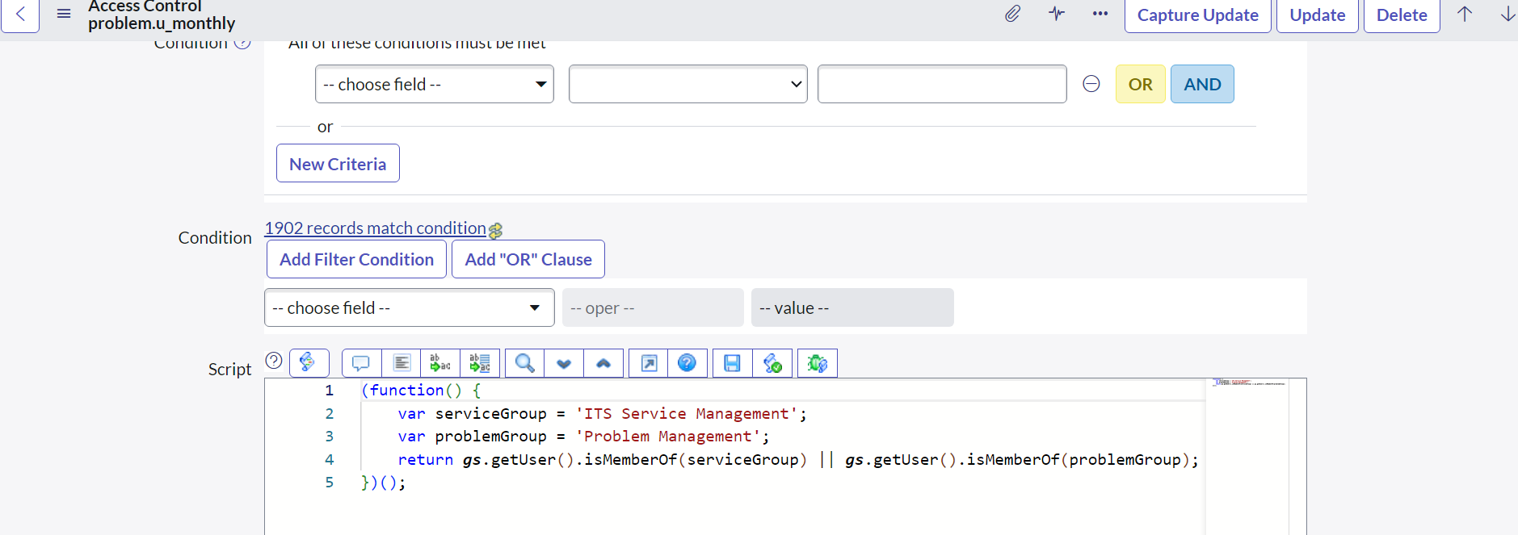The height and width of the screenshot is (535, 1518).
Task: Click the Delete button
Action: [1402, 15]
